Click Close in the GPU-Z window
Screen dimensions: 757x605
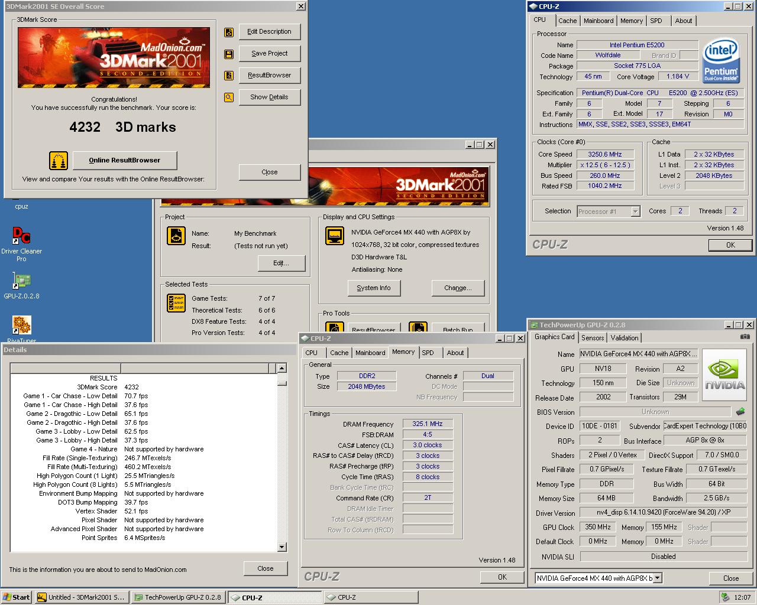[731, 578]
